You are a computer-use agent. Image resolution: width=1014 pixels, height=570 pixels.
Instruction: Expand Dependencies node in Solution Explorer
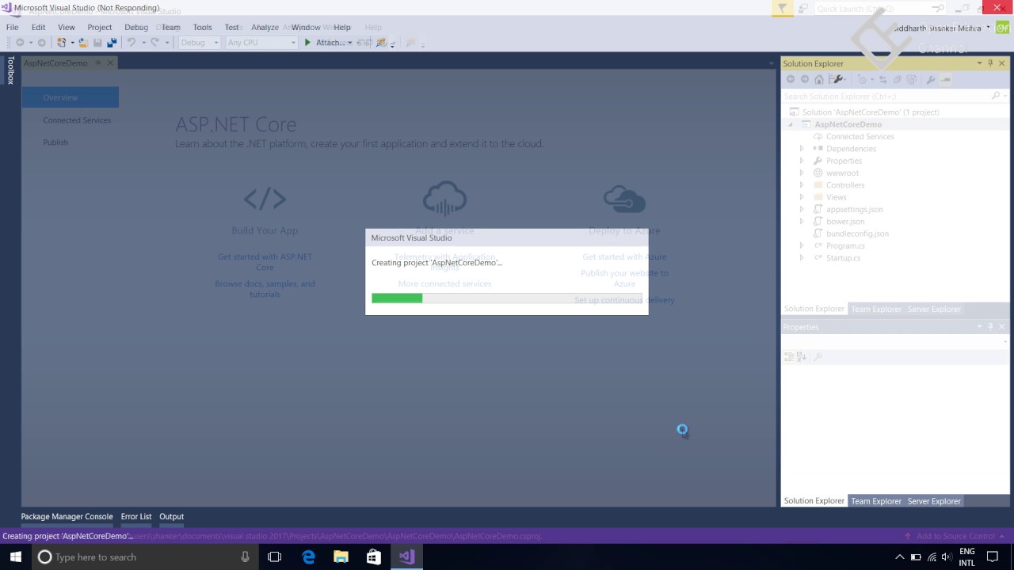click(802, 149)
